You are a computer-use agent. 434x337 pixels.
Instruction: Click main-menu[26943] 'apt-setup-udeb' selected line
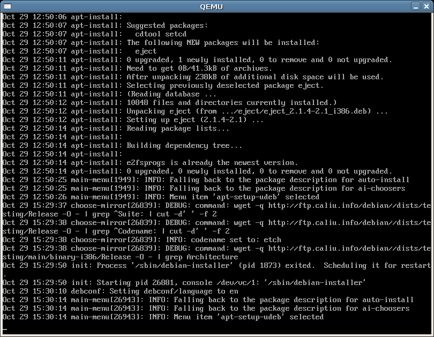pyautogui.click(x=163, y=317)
